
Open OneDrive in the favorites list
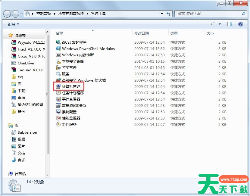pos(23,63)
